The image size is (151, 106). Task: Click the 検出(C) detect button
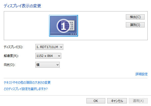click(x=135, y=17)
